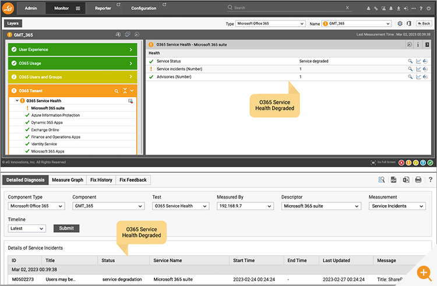Open the Test dropdown O365 Service Health
Screen dimensions: 437x286
181,206
